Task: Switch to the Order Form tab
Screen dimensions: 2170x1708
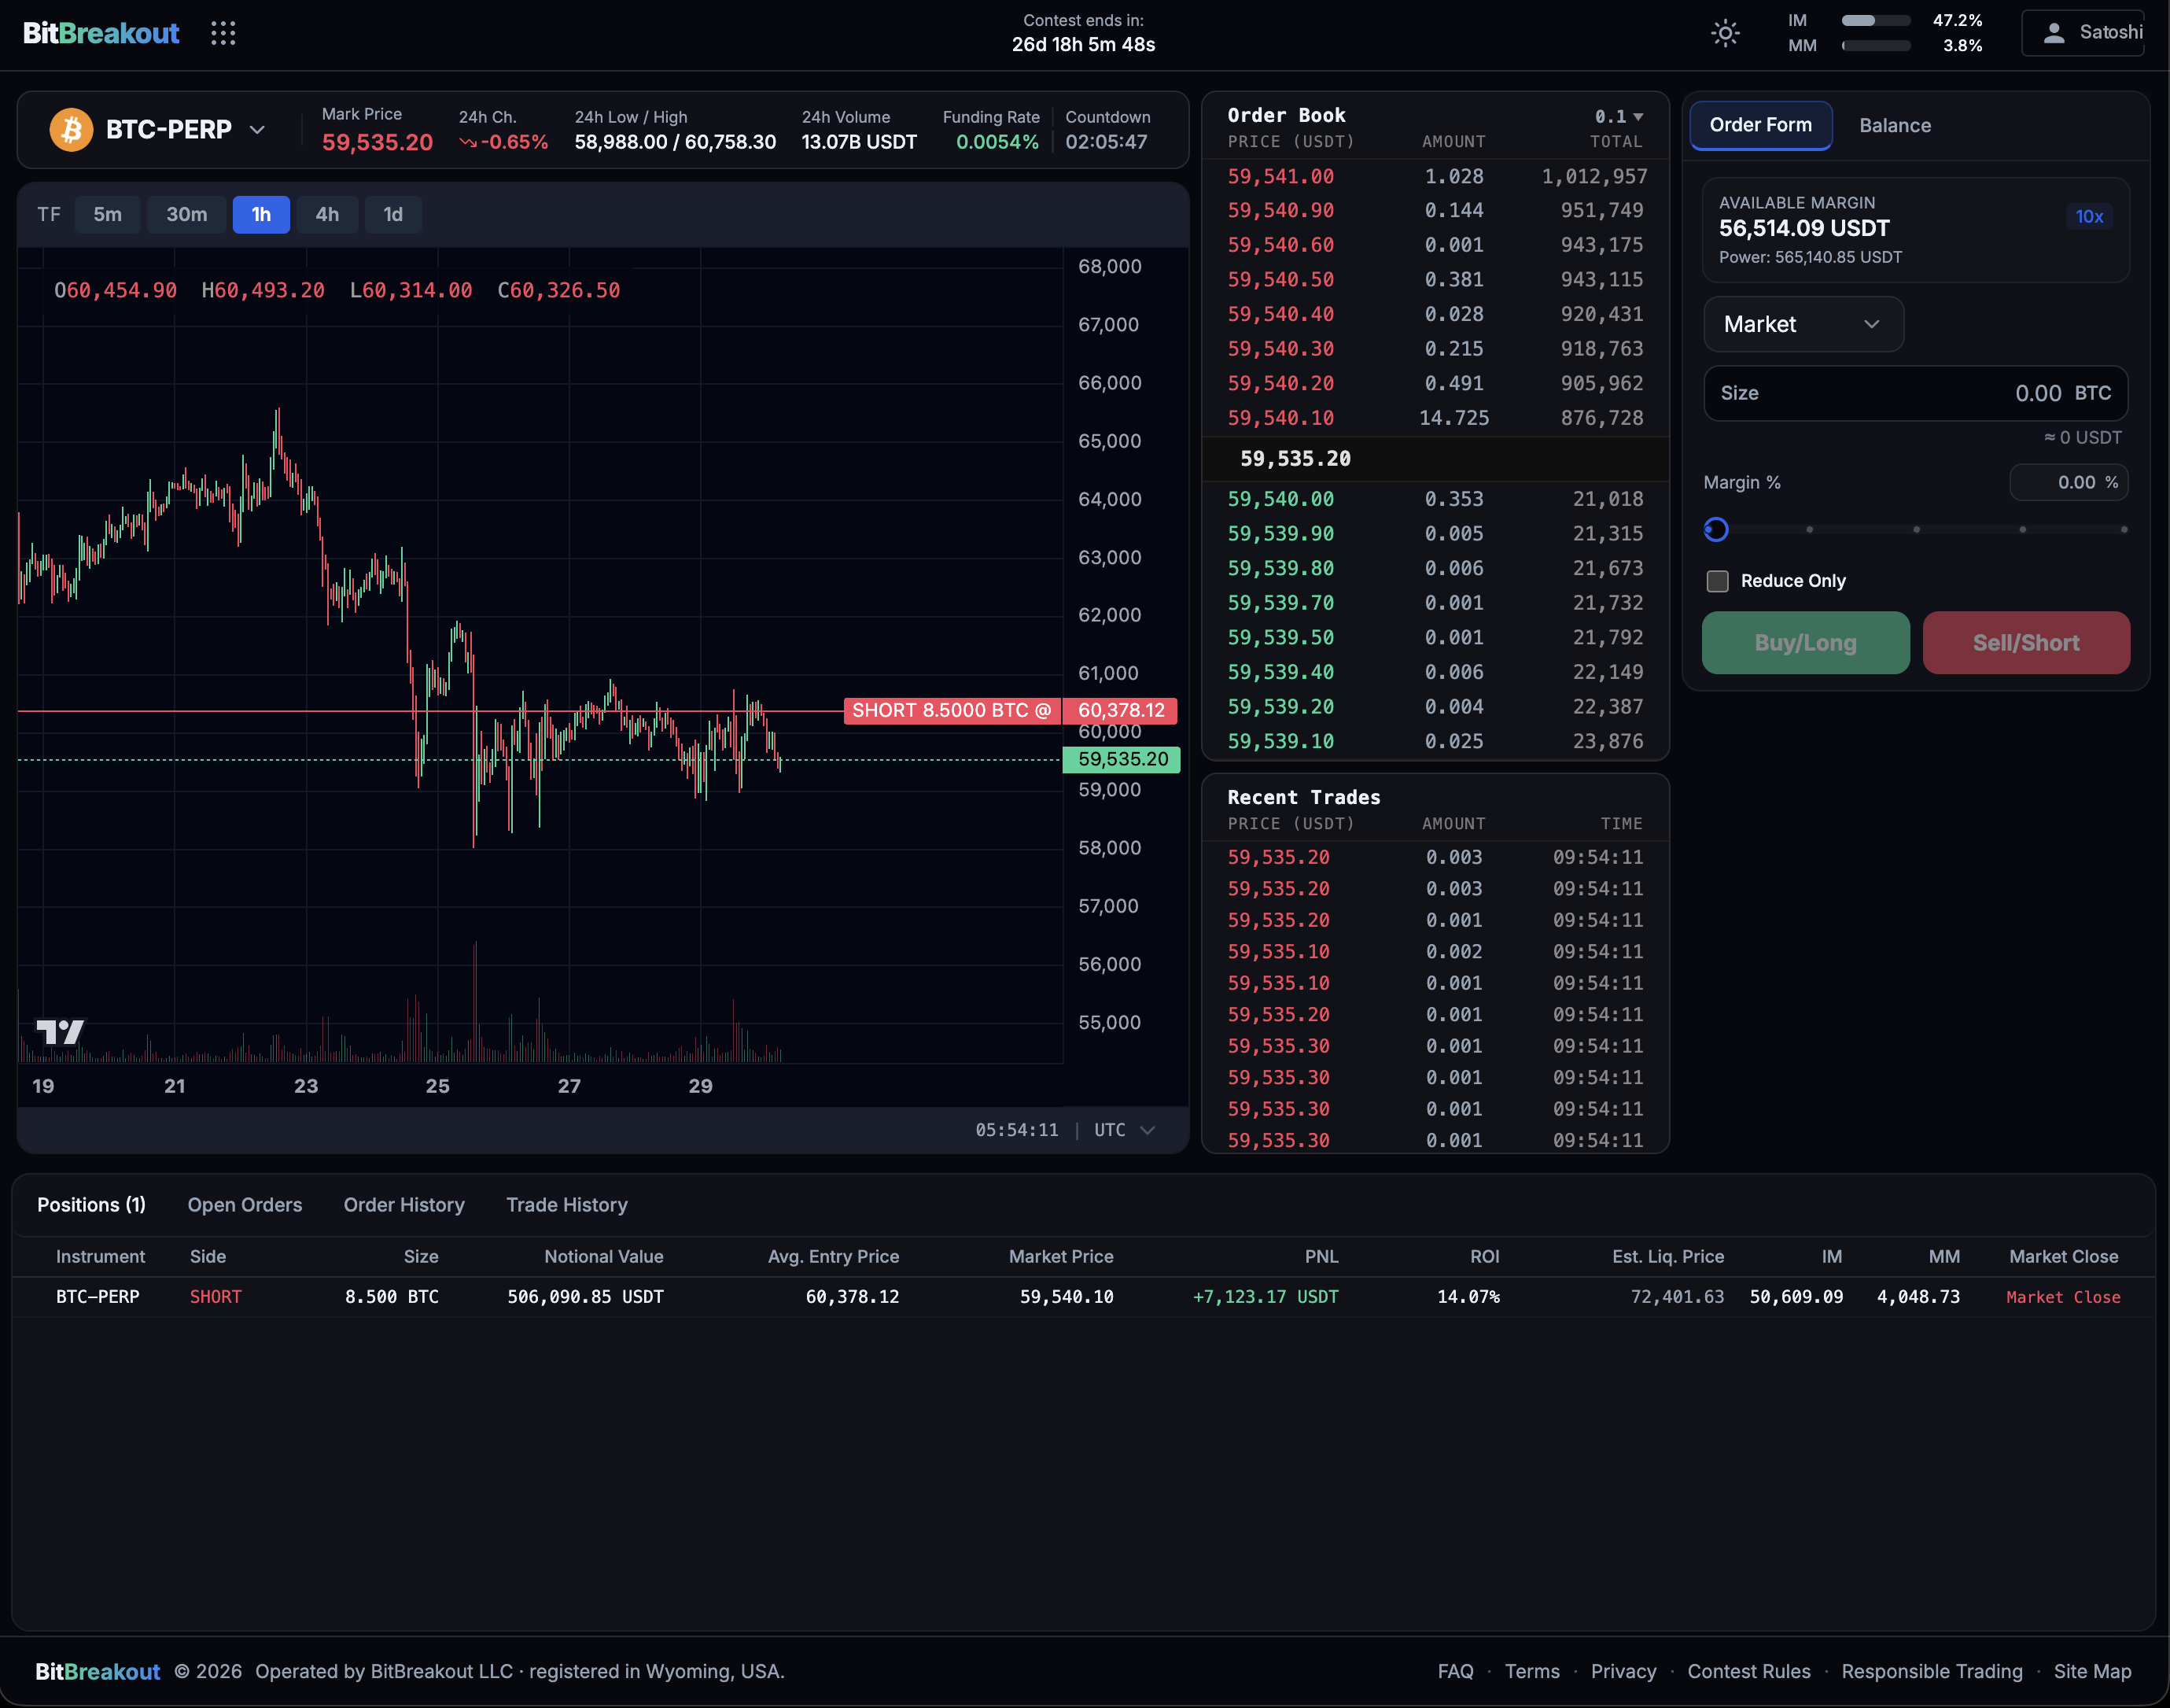Action: click(x=1760, y=125)
